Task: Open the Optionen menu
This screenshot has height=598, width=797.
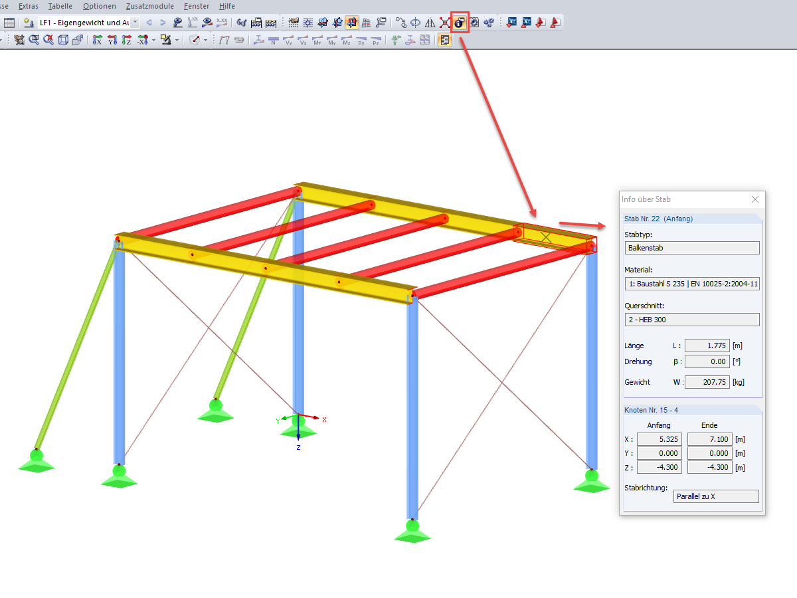Action: tap(100, 6)
